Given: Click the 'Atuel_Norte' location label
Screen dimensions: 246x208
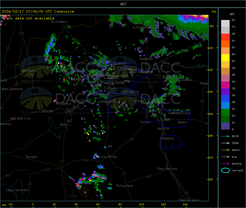Looking at the screenshot, I should (130, 92).
